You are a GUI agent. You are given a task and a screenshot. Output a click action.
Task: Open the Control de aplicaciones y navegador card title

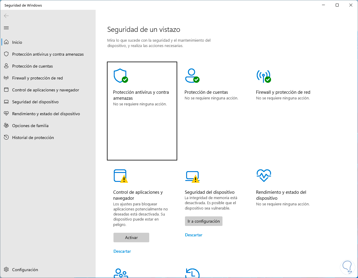click(138, 195)
